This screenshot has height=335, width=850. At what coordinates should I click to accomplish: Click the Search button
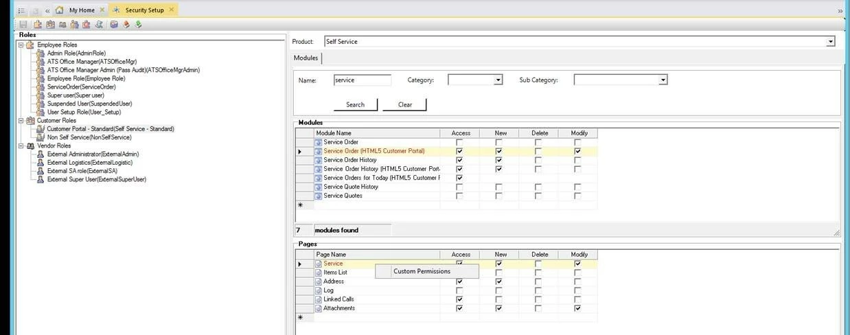(x=355, y=104)
